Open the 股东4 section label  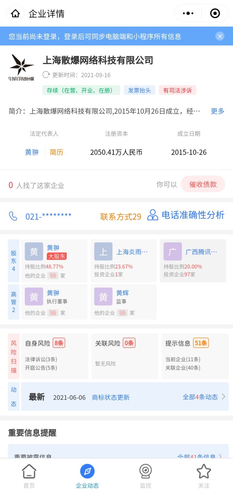14,261
